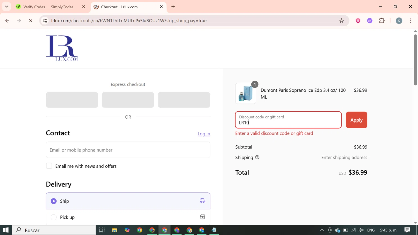Screen dimensions: 418x235
Task: Select the Ship delivery option
Action: (x=128, y=201)
